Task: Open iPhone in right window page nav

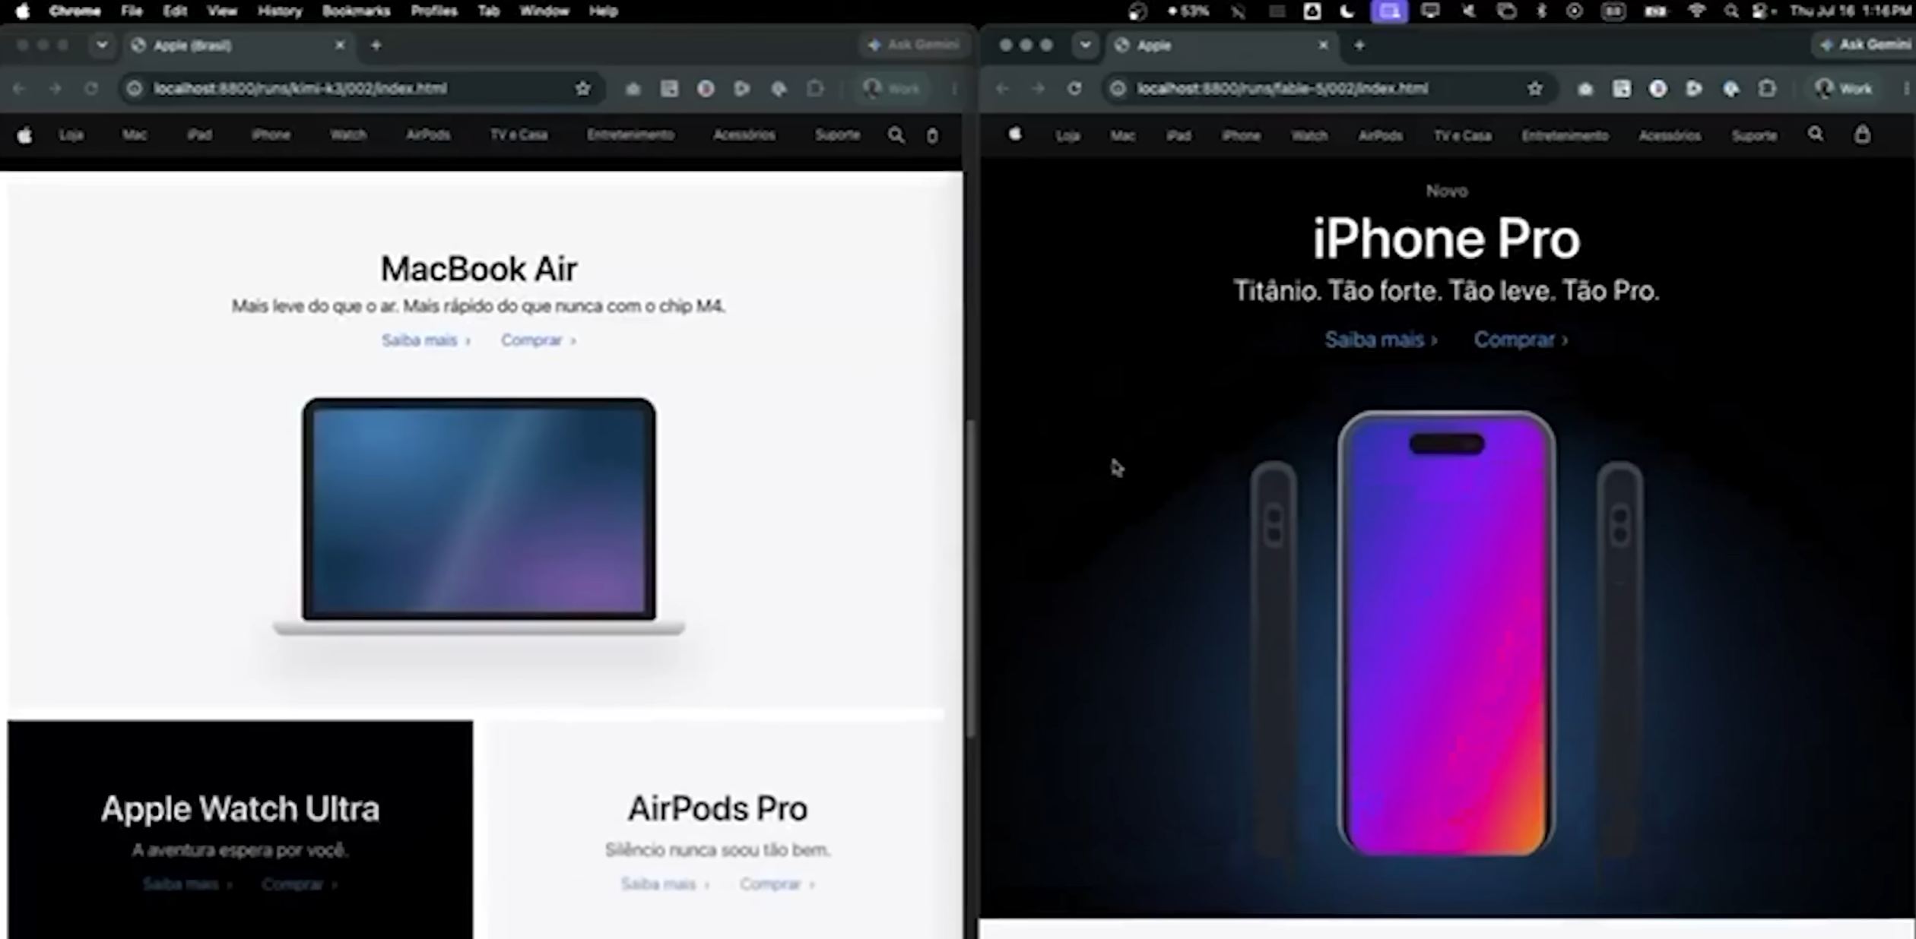Action: pos(1241,135)
